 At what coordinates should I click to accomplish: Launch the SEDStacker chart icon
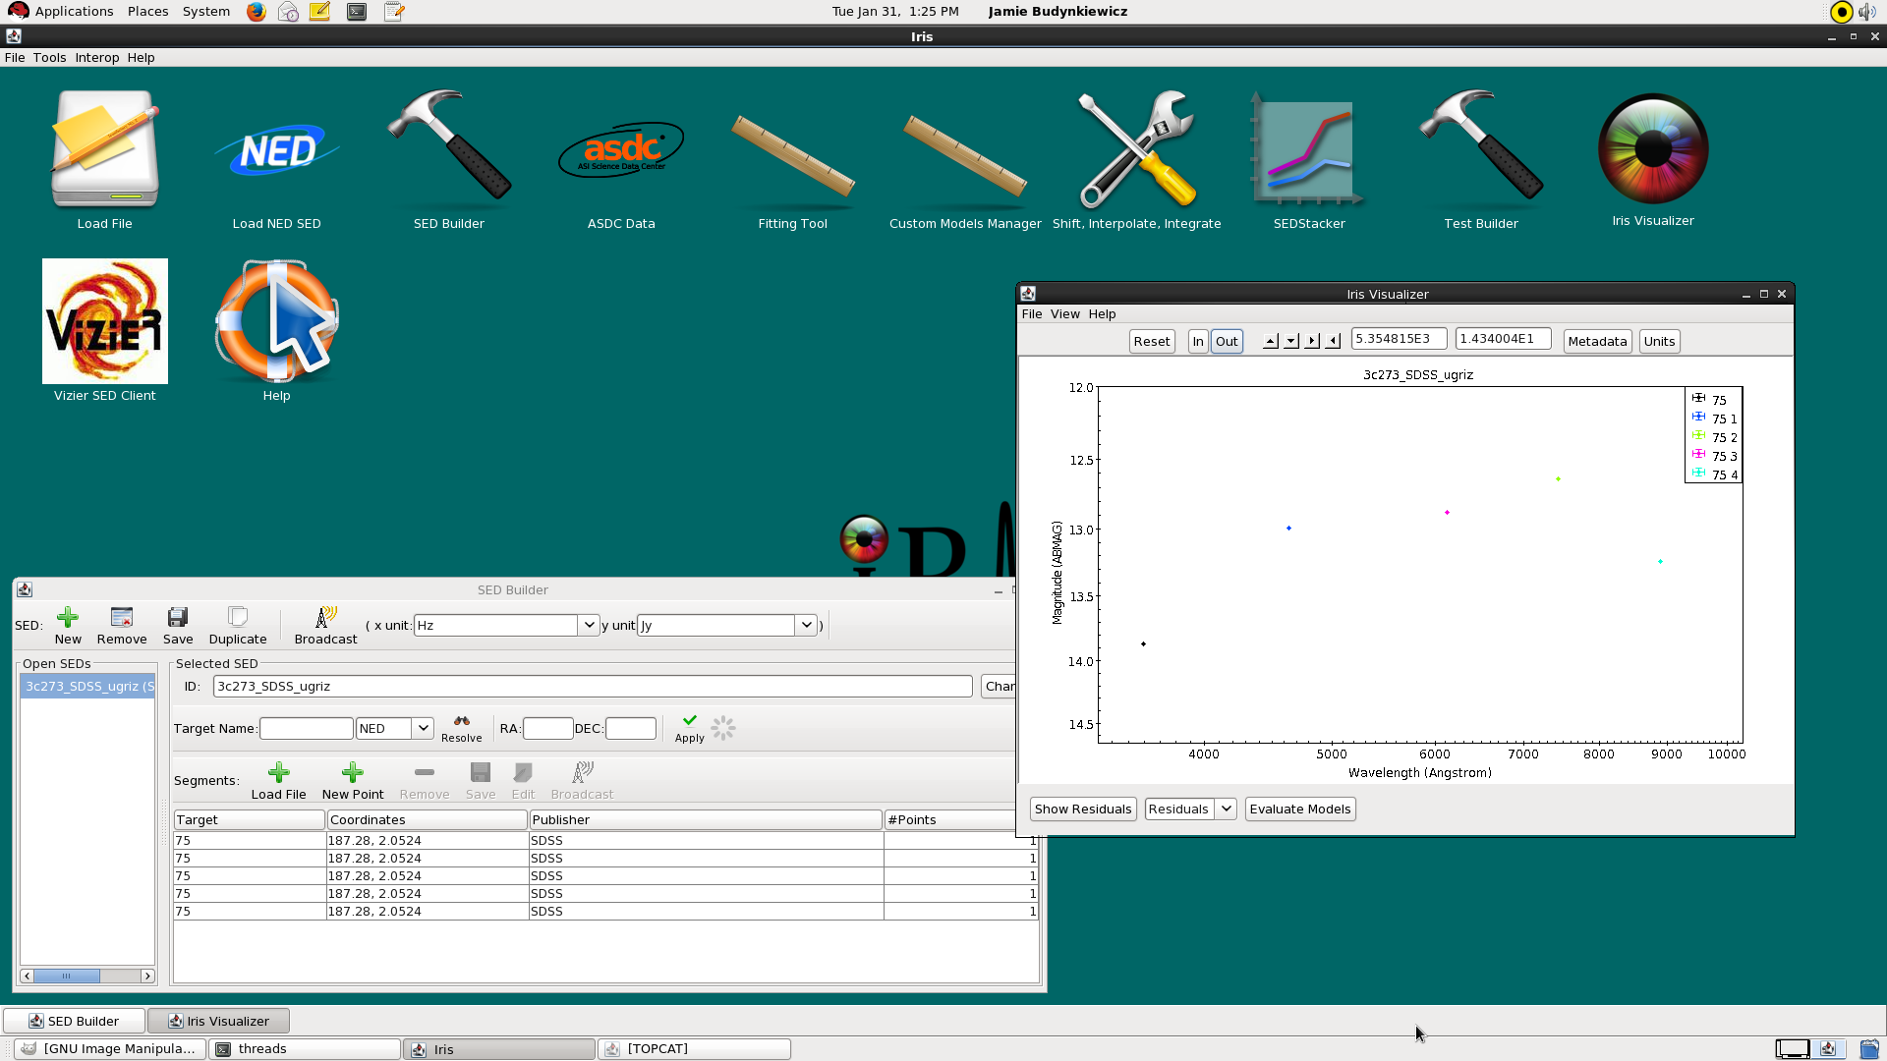[1308, 151]
